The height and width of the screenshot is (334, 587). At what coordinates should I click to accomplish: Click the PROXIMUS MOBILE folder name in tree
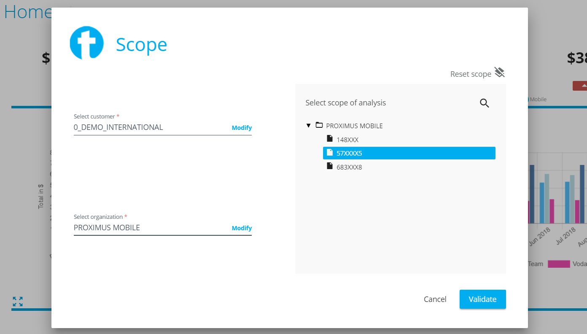click(x=354, y=126)
